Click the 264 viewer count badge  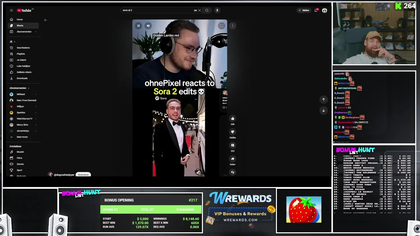406,6
